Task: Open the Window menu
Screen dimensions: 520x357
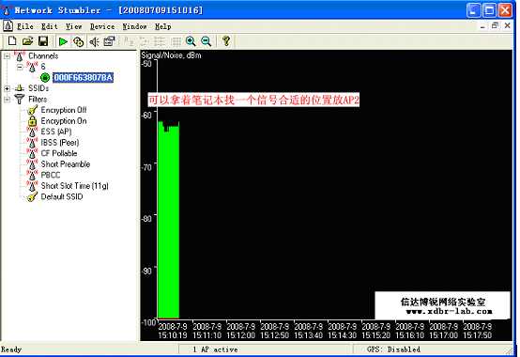Action: coord(134,26)
